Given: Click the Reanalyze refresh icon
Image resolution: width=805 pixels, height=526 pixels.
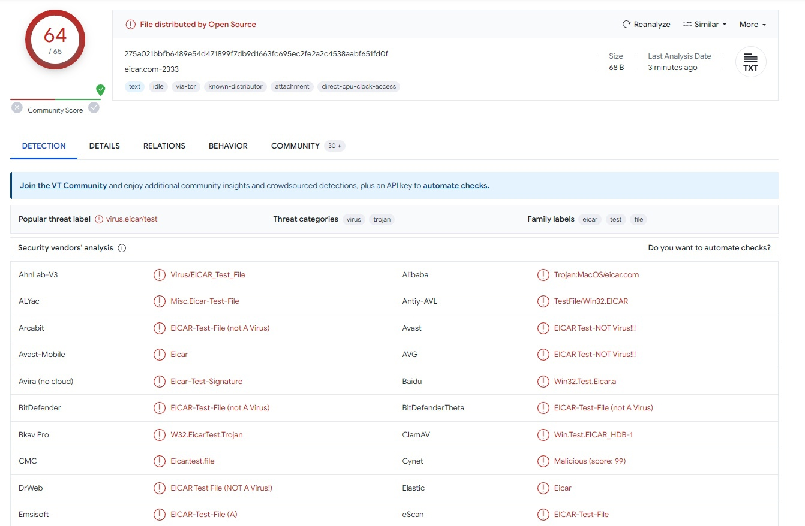Looking at the screenshot, I should tap(627, 25).
